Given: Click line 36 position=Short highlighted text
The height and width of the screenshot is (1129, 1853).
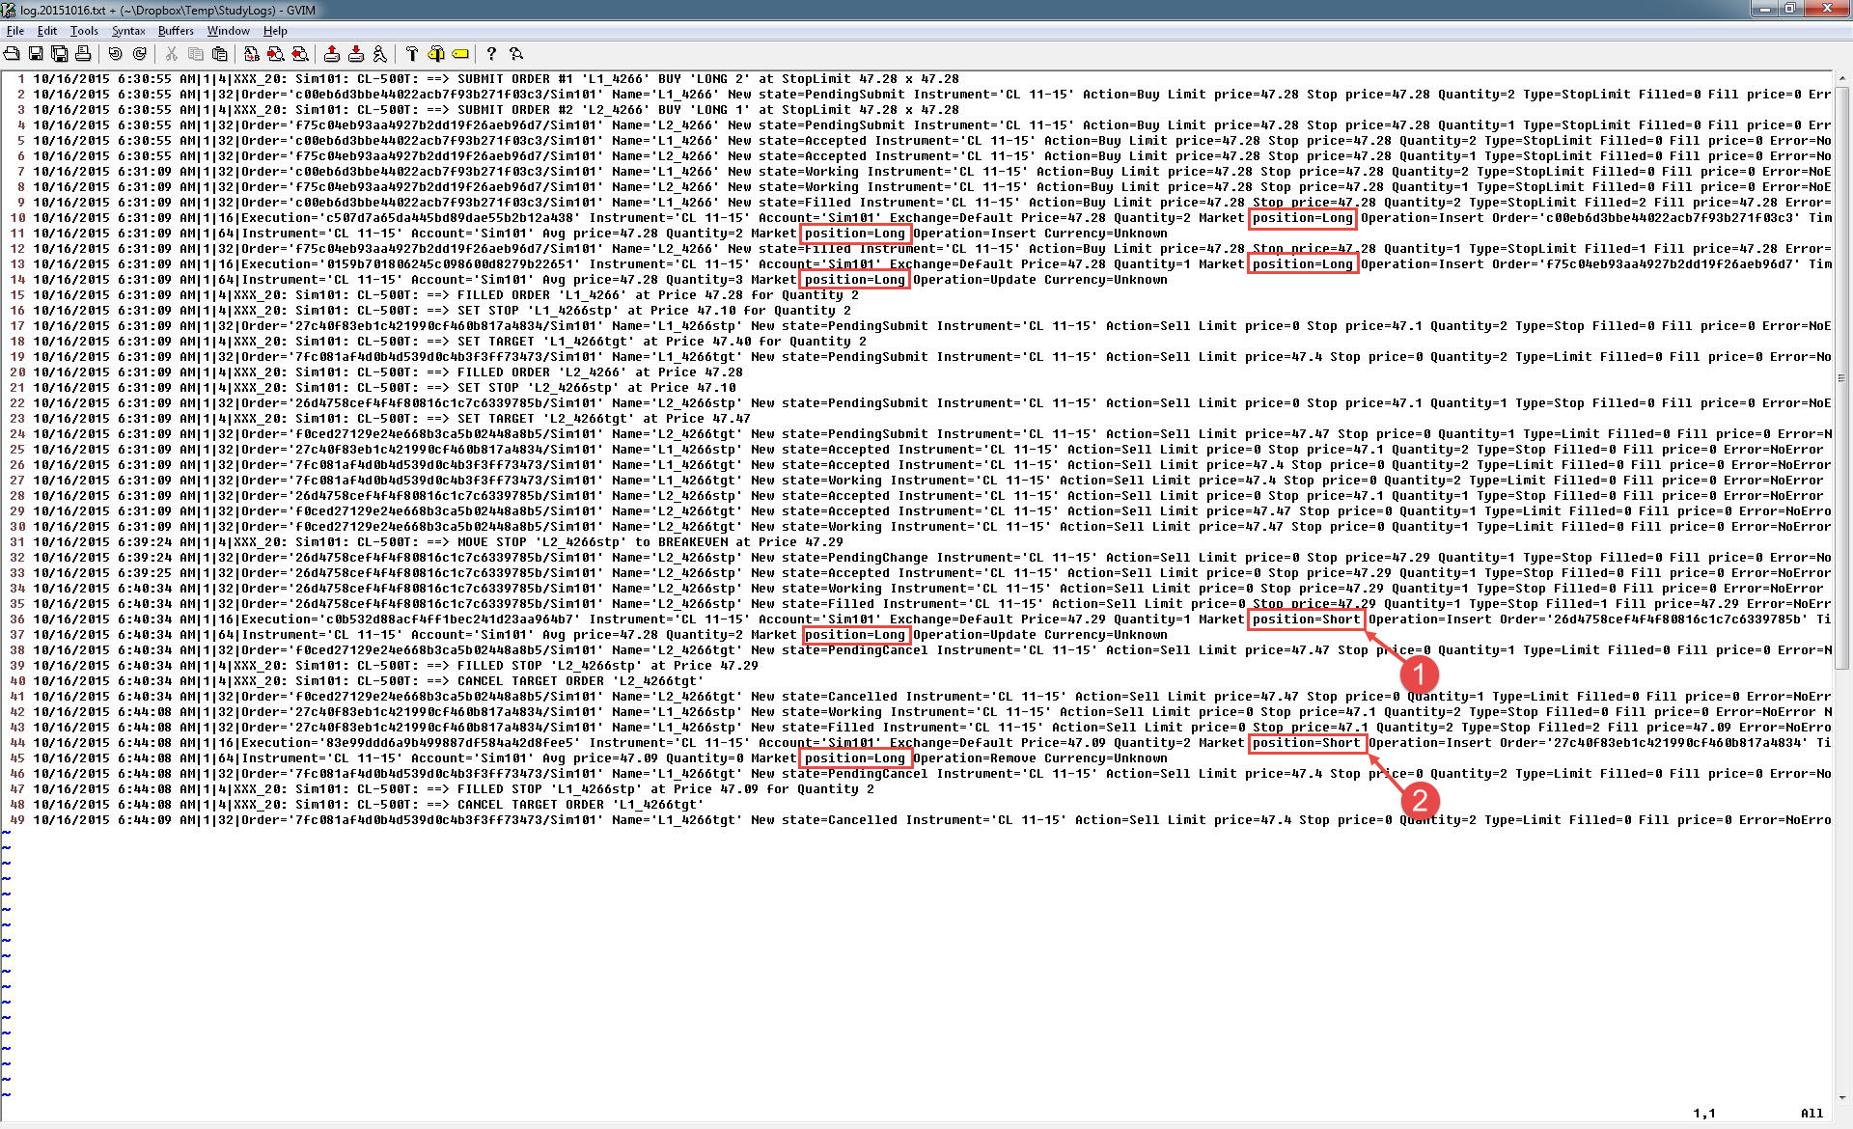Looking at the screenshot, I should point(1306,620).
